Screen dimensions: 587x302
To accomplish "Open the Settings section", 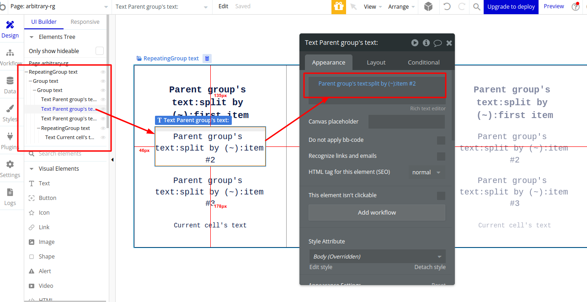I will point(10,169).
